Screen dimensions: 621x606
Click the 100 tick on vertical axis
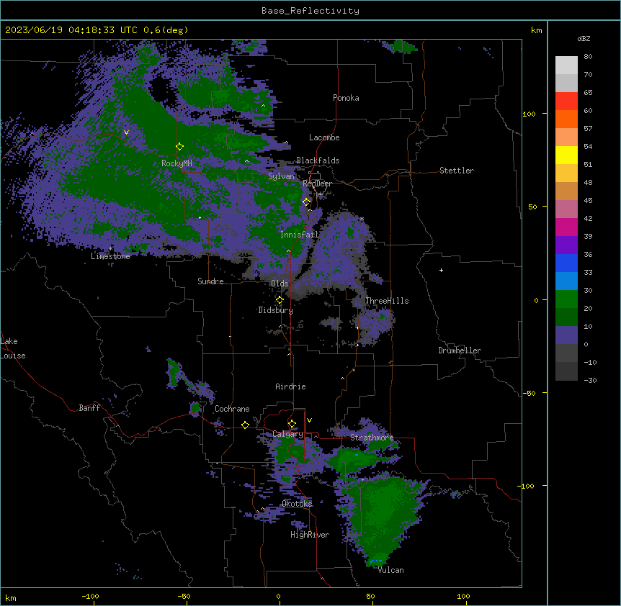(529, 114)
